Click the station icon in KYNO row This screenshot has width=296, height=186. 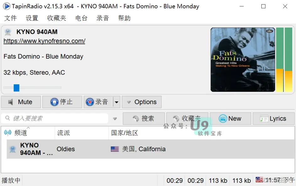point(13,149)
